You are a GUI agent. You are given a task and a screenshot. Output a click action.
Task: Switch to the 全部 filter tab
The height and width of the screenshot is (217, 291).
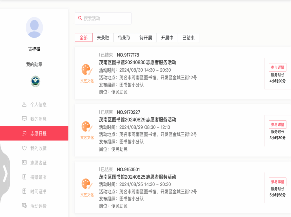pyautogui.click(x=84, y=37)
